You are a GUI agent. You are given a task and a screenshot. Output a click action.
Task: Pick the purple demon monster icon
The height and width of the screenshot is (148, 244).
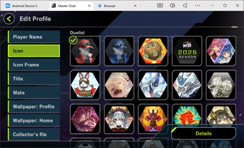pos(85,119)
